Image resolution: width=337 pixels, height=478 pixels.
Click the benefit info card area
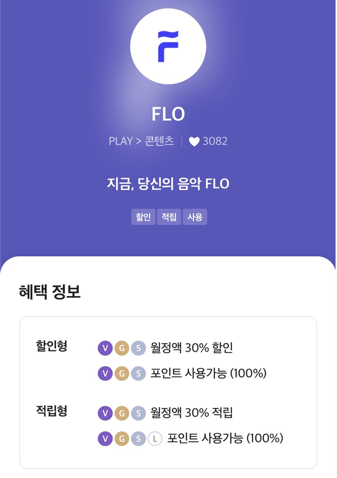168,393
